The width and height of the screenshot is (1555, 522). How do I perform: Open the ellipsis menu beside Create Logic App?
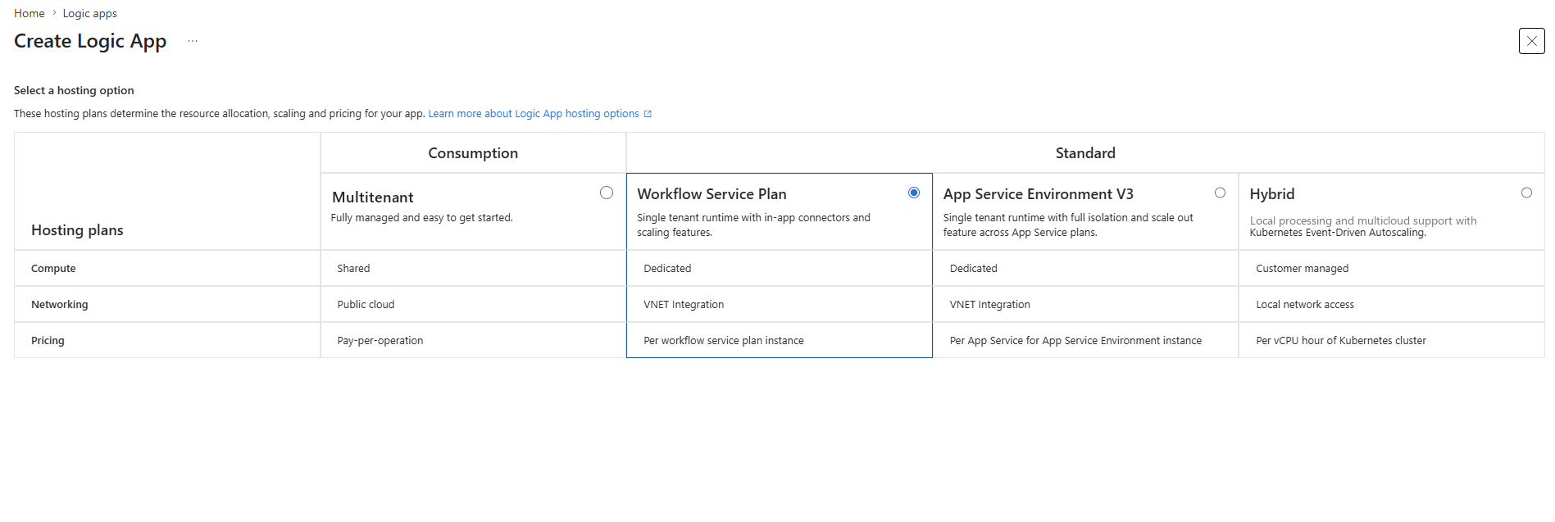[x=193, y=41]
